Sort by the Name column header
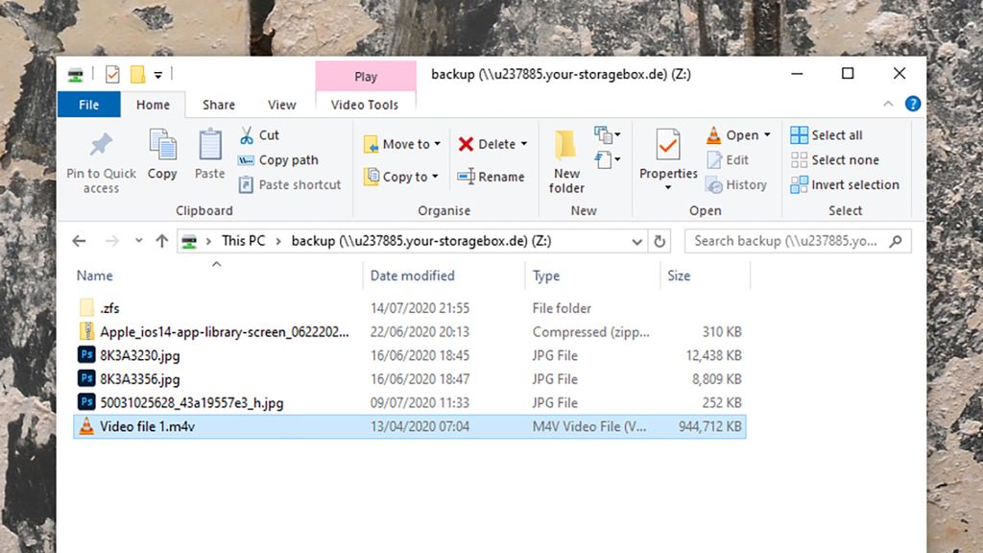The width and height of the screenshot is (983, 553). [95, 276]
